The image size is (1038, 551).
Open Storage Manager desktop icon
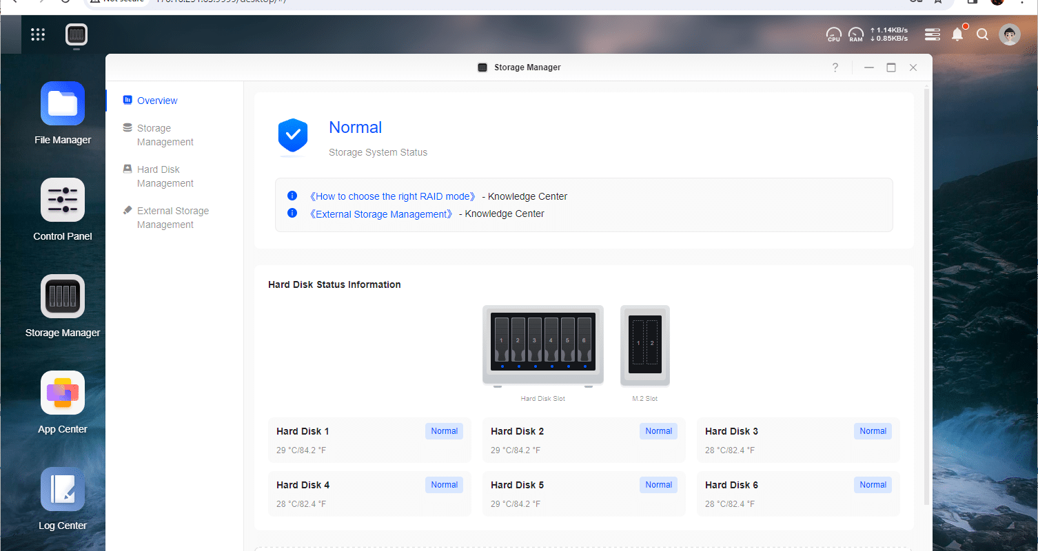point(63,296)
